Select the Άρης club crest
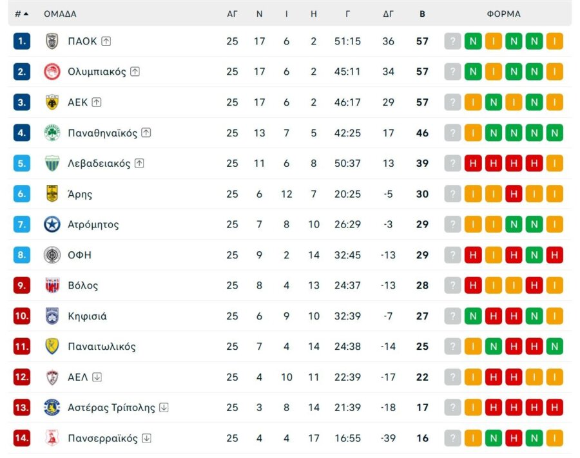 pos(53,193)
